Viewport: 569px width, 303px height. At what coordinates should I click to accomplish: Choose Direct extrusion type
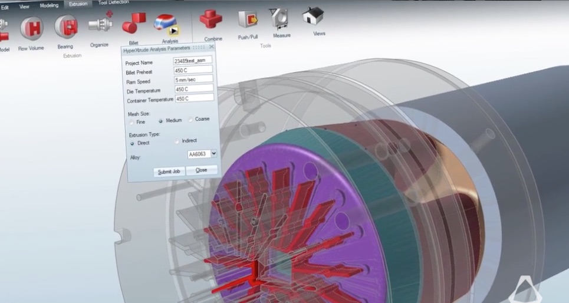(x=132, y=143)
